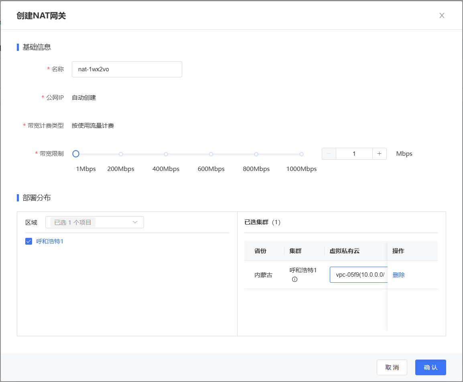463x382 pixels.
Task: Click the info icon under 呼和浩特1 cluster
Action: click(x=294, y=279)
